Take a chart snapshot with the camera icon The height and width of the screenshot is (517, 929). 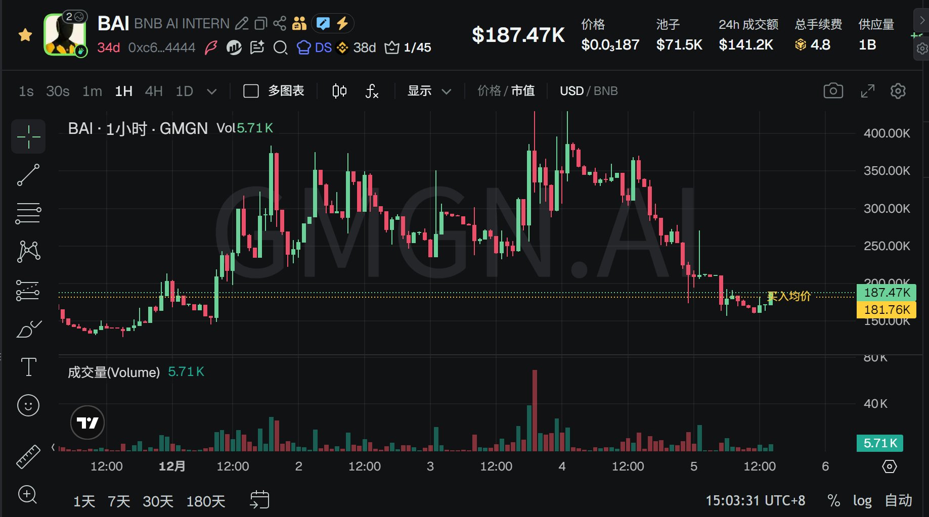pyautogui.click(x=833, y=91)
